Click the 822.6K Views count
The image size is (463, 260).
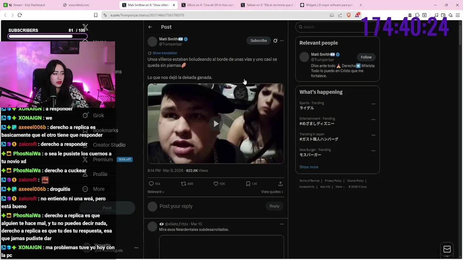(x=197, y=170)
